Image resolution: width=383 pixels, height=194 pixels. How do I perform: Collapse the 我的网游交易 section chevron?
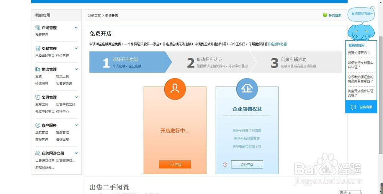[x=76, y=153]
